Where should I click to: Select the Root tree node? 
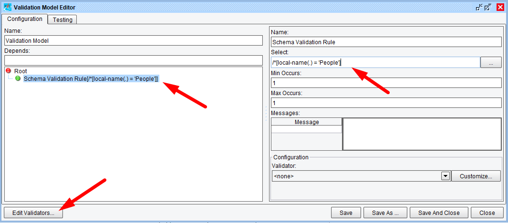(x=21, y=71)
